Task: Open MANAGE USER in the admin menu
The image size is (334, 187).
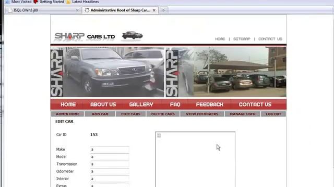Action: [x=243, y=114]
